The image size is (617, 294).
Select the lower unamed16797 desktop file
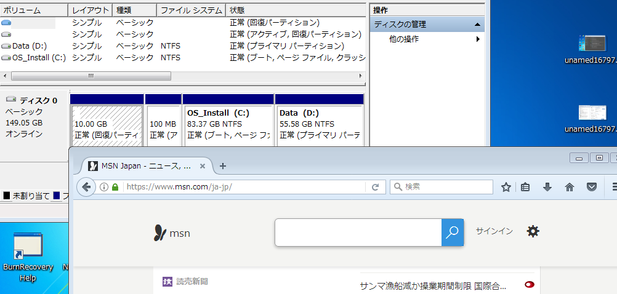pos(592,118)
